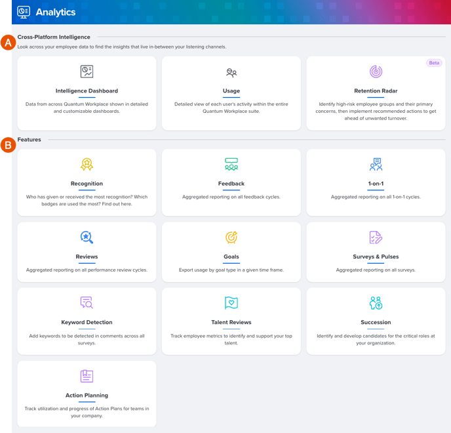451x433 pixels.
Task: Open the 1-on-1 title link
Action: coord(376,184)
